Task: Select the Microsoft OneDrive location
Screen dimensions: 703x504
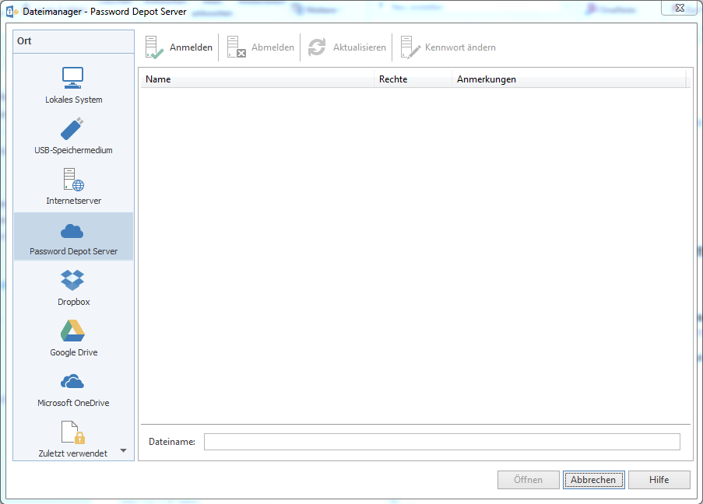Action: coord(73,389)
